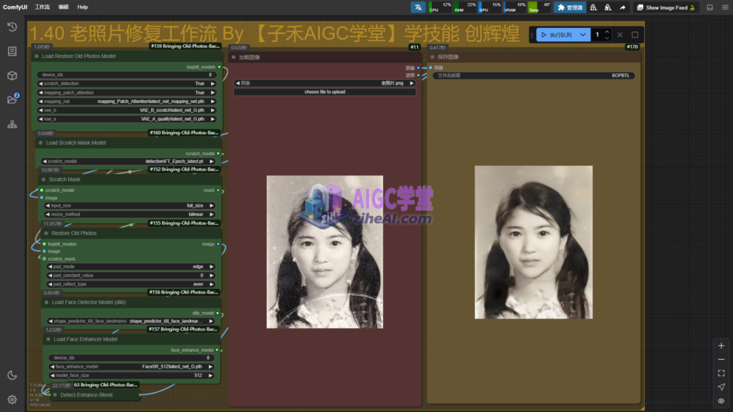Click the CPU usage meter
Image resolution: width=733 pixels, height=412 pixels.
pyautogui.click(x=440, y=7)
